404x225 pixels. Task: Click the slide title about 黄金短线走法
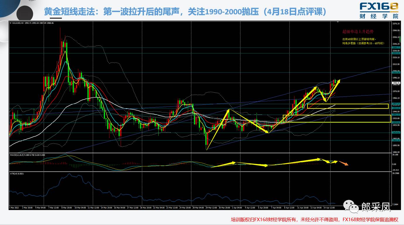click(185, 12)
